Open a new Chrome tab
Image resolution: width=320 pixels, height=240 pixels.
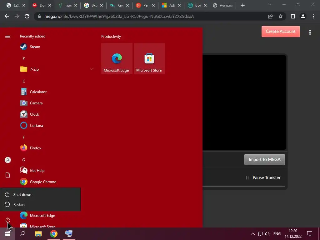[242, 6]
